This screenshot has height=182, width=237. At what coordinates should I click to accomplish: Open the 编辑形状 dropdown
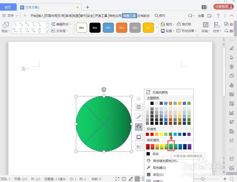61,24
